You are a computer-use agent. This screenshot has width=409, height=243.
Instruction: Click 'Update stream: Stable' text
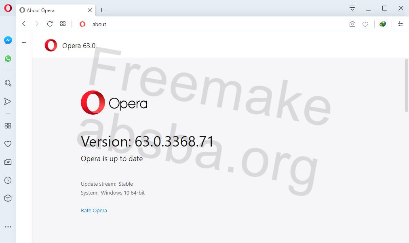click(x=107, y=184)
